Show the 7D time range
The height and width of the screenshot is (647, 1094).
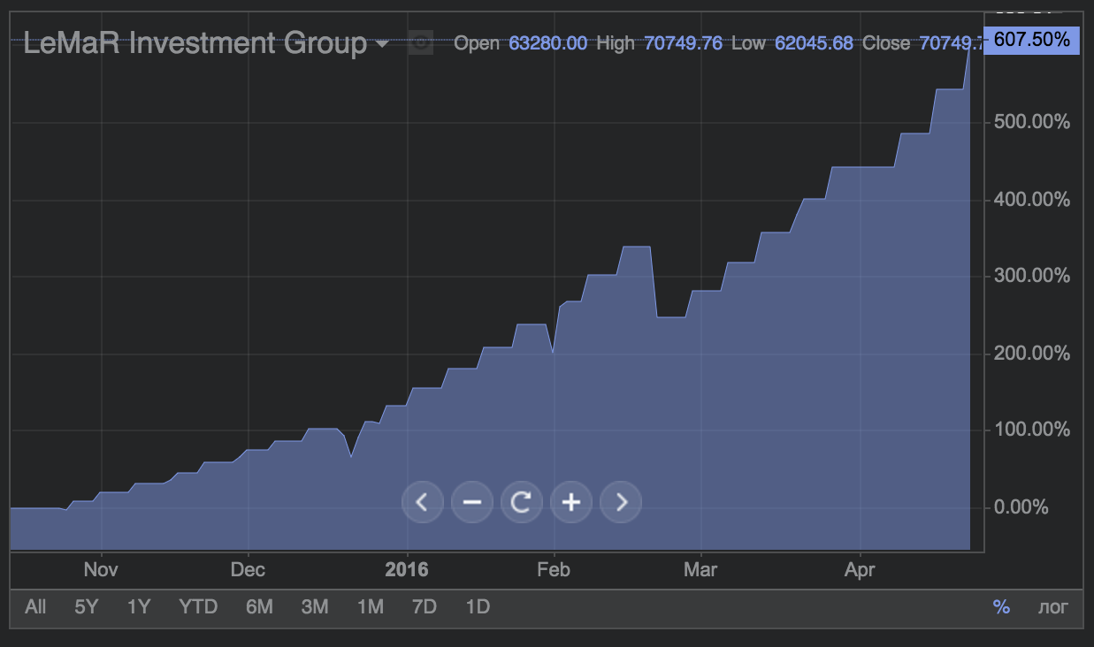[425, 607]
